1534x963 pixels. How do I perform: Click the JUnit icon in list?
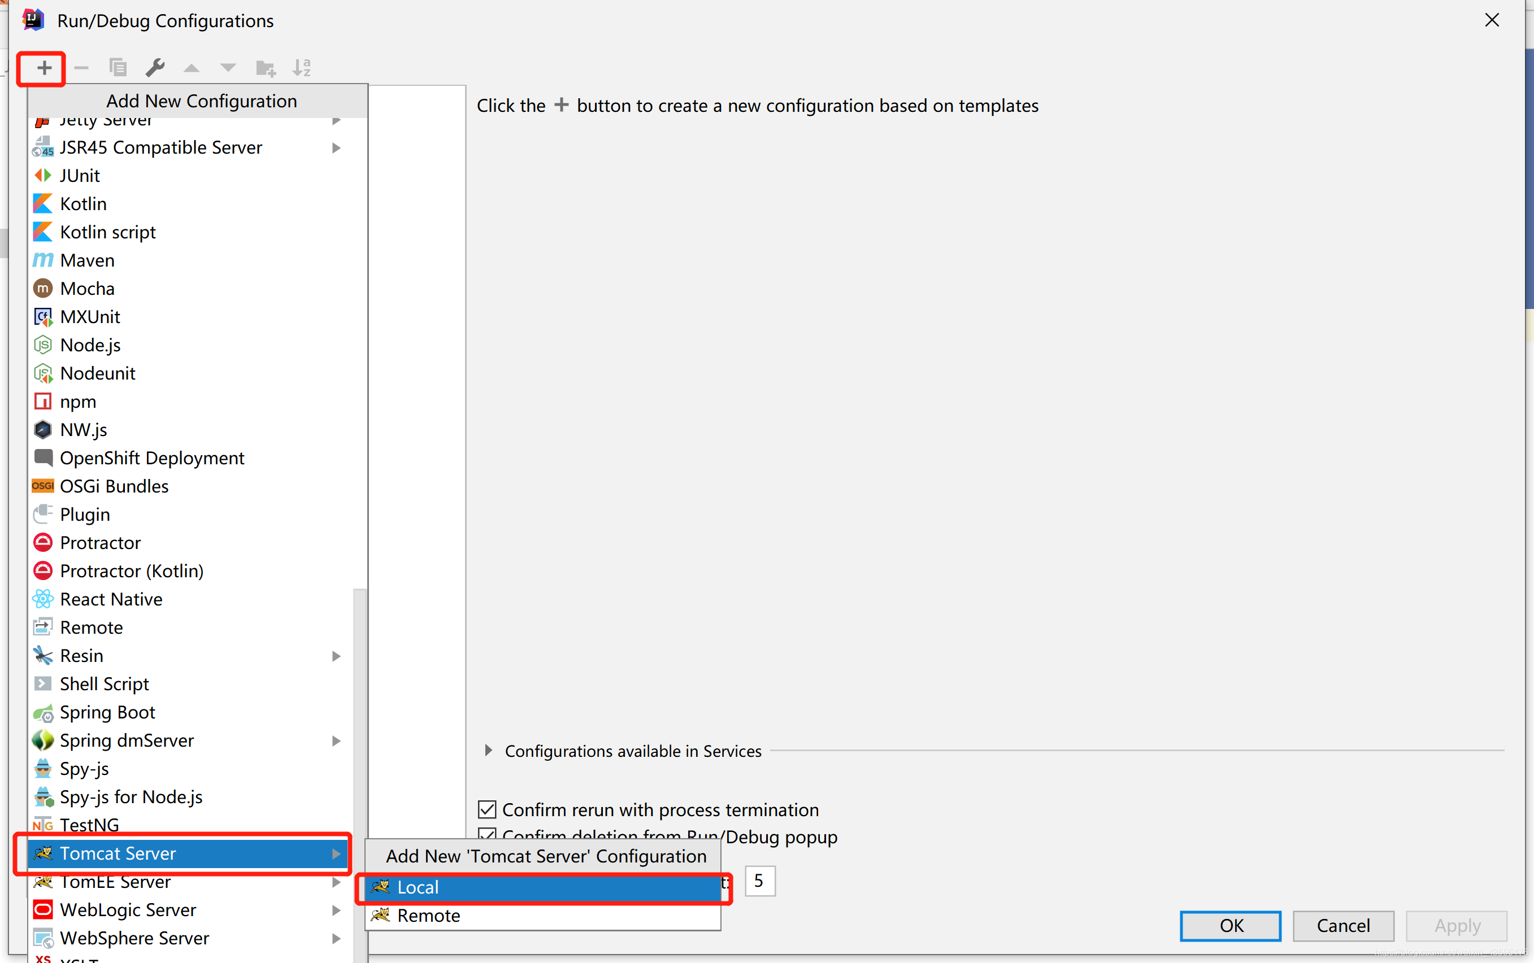pyautogui.click(x=43, y=175)
